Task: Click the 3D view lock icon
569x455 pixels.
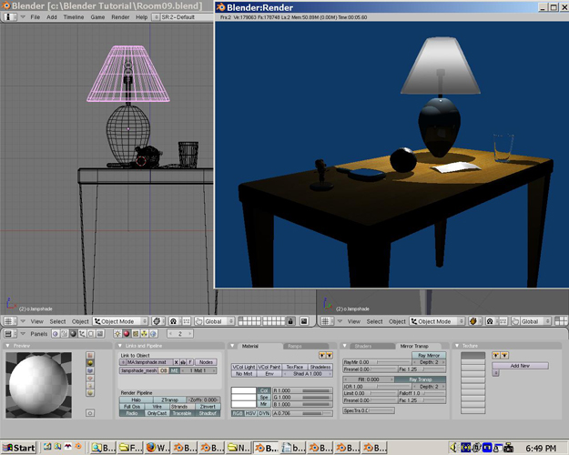Action: click(290, 321)
